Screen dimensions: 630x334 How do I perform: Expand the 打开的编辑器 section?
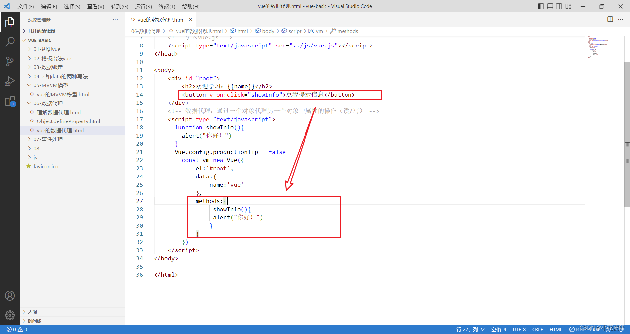(72, 31)
